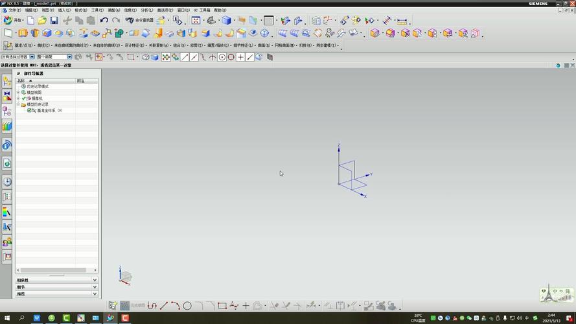Expand the 模型视图 tree node

point(18,93)
